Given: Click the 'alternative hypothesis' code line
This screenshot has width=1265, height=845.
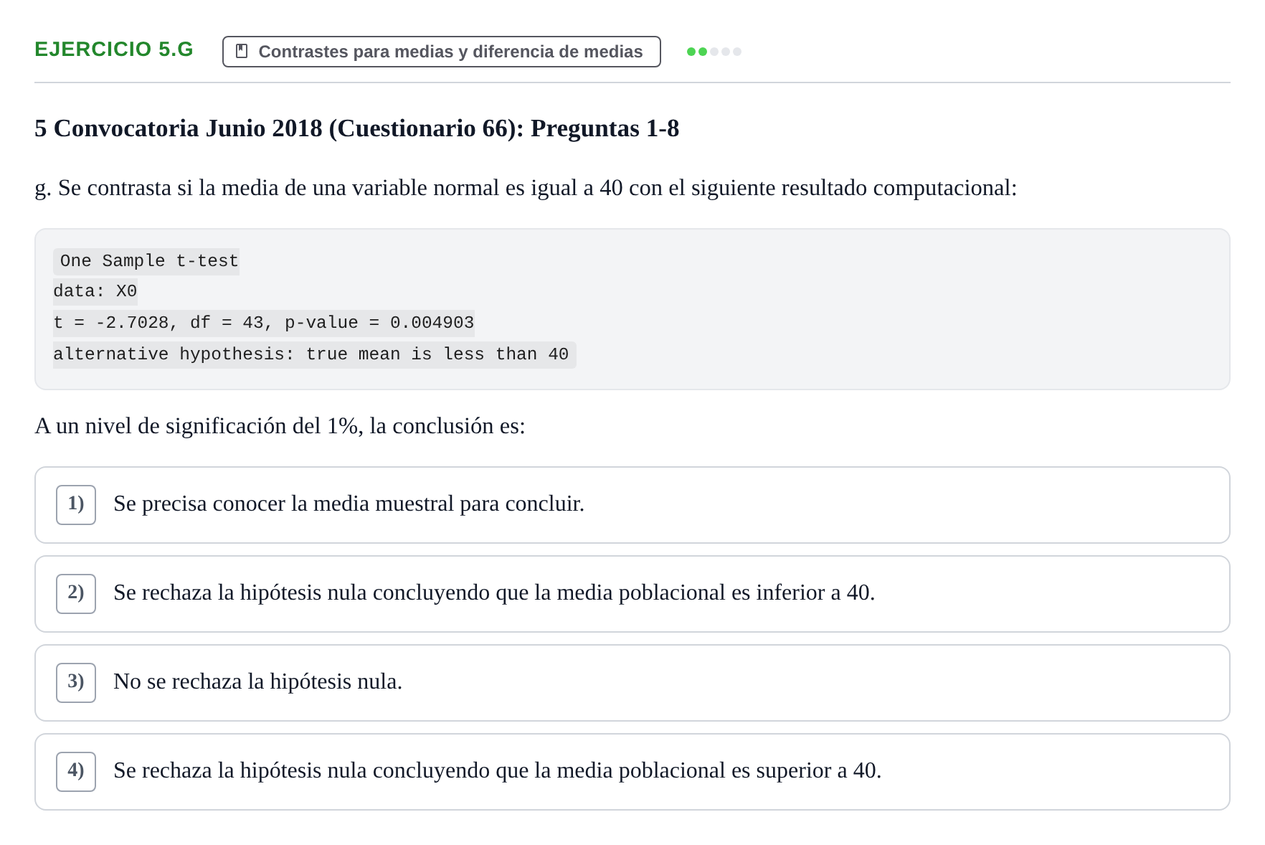Looking at the screenshot, I should [x=314, y=354].
